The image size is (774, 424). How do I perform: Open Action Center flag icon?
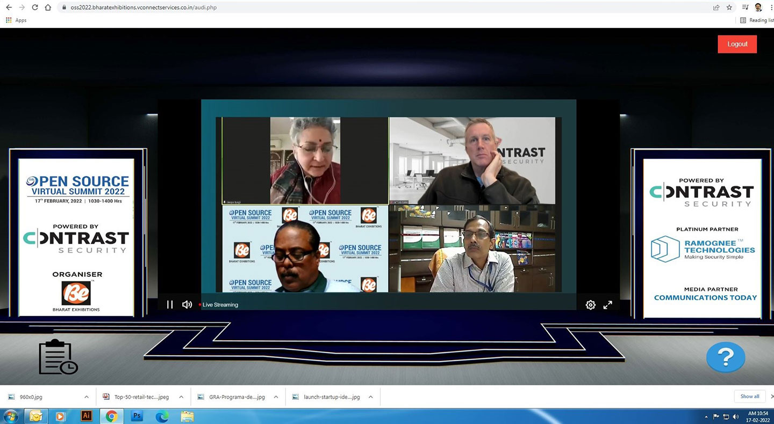point(716,417)
